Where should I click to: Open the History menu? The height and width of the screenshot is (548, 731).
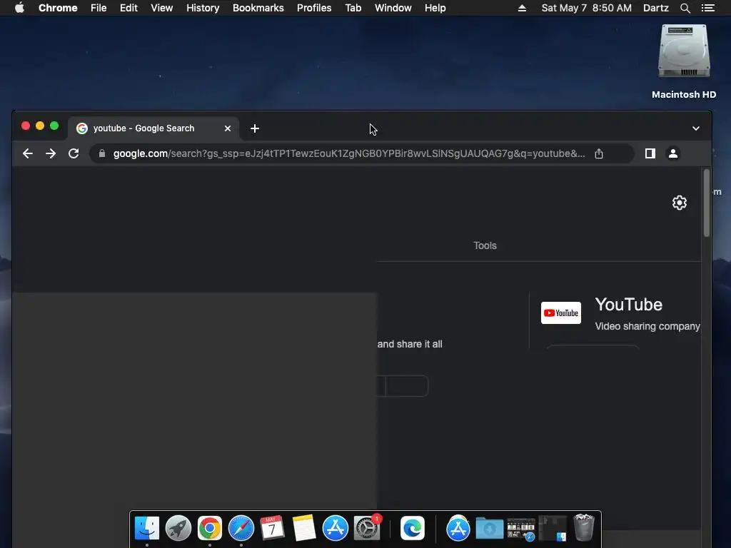point(203,8)
